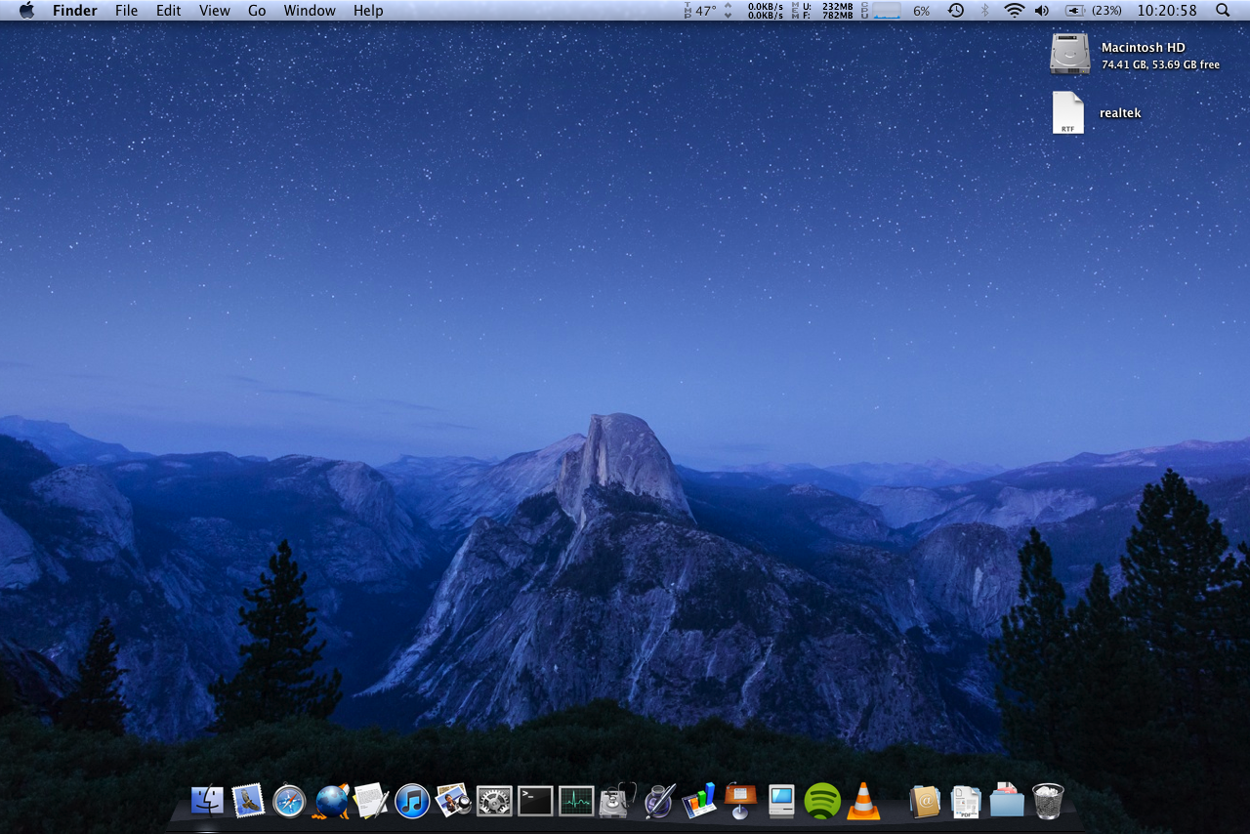The height and width of the screenshot is (834, 1250).
Task: Open the Finder application menu
Action: point(75,10)
